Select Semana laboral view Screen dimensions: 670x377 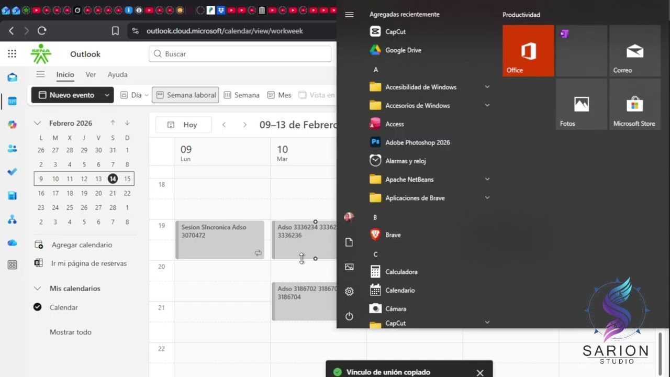(x=185, y=95)
